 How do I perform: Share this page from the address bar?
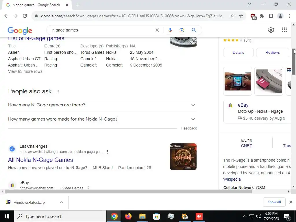point(232,16)
